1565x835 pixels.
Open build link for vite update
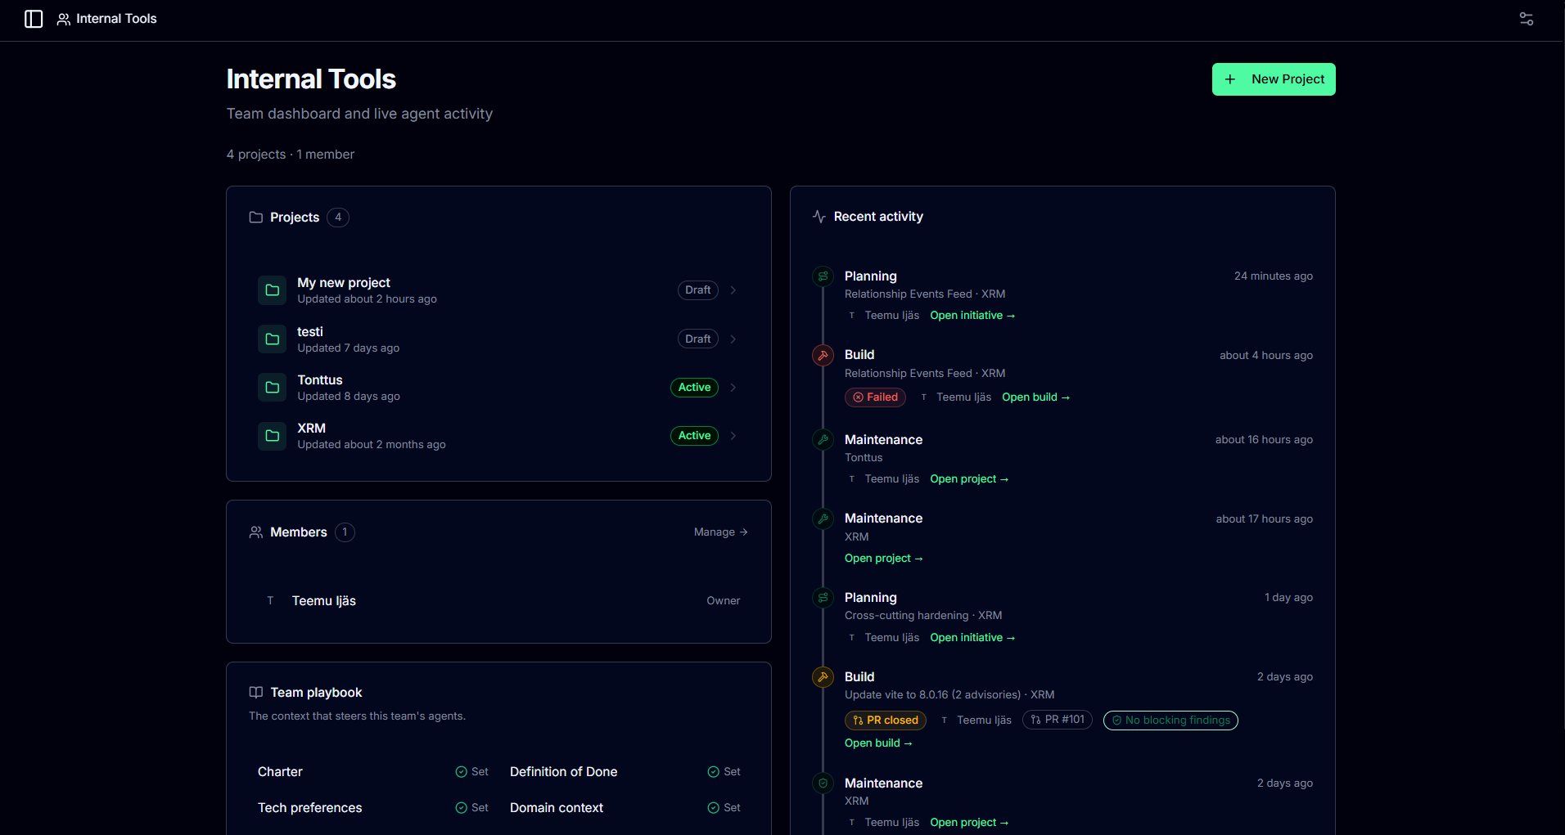point(878,743)
